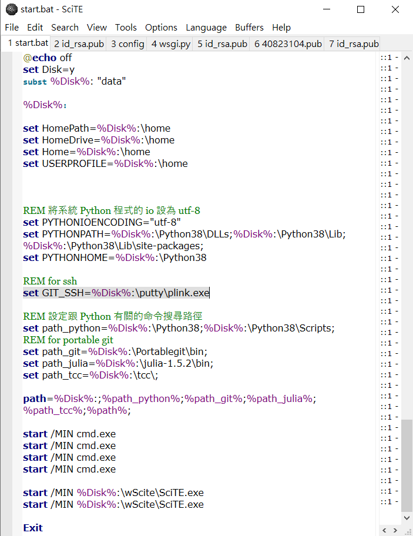Screen dimensions: 413x536
Task: Open the Edit menu
Action: [x=35, y=28]
